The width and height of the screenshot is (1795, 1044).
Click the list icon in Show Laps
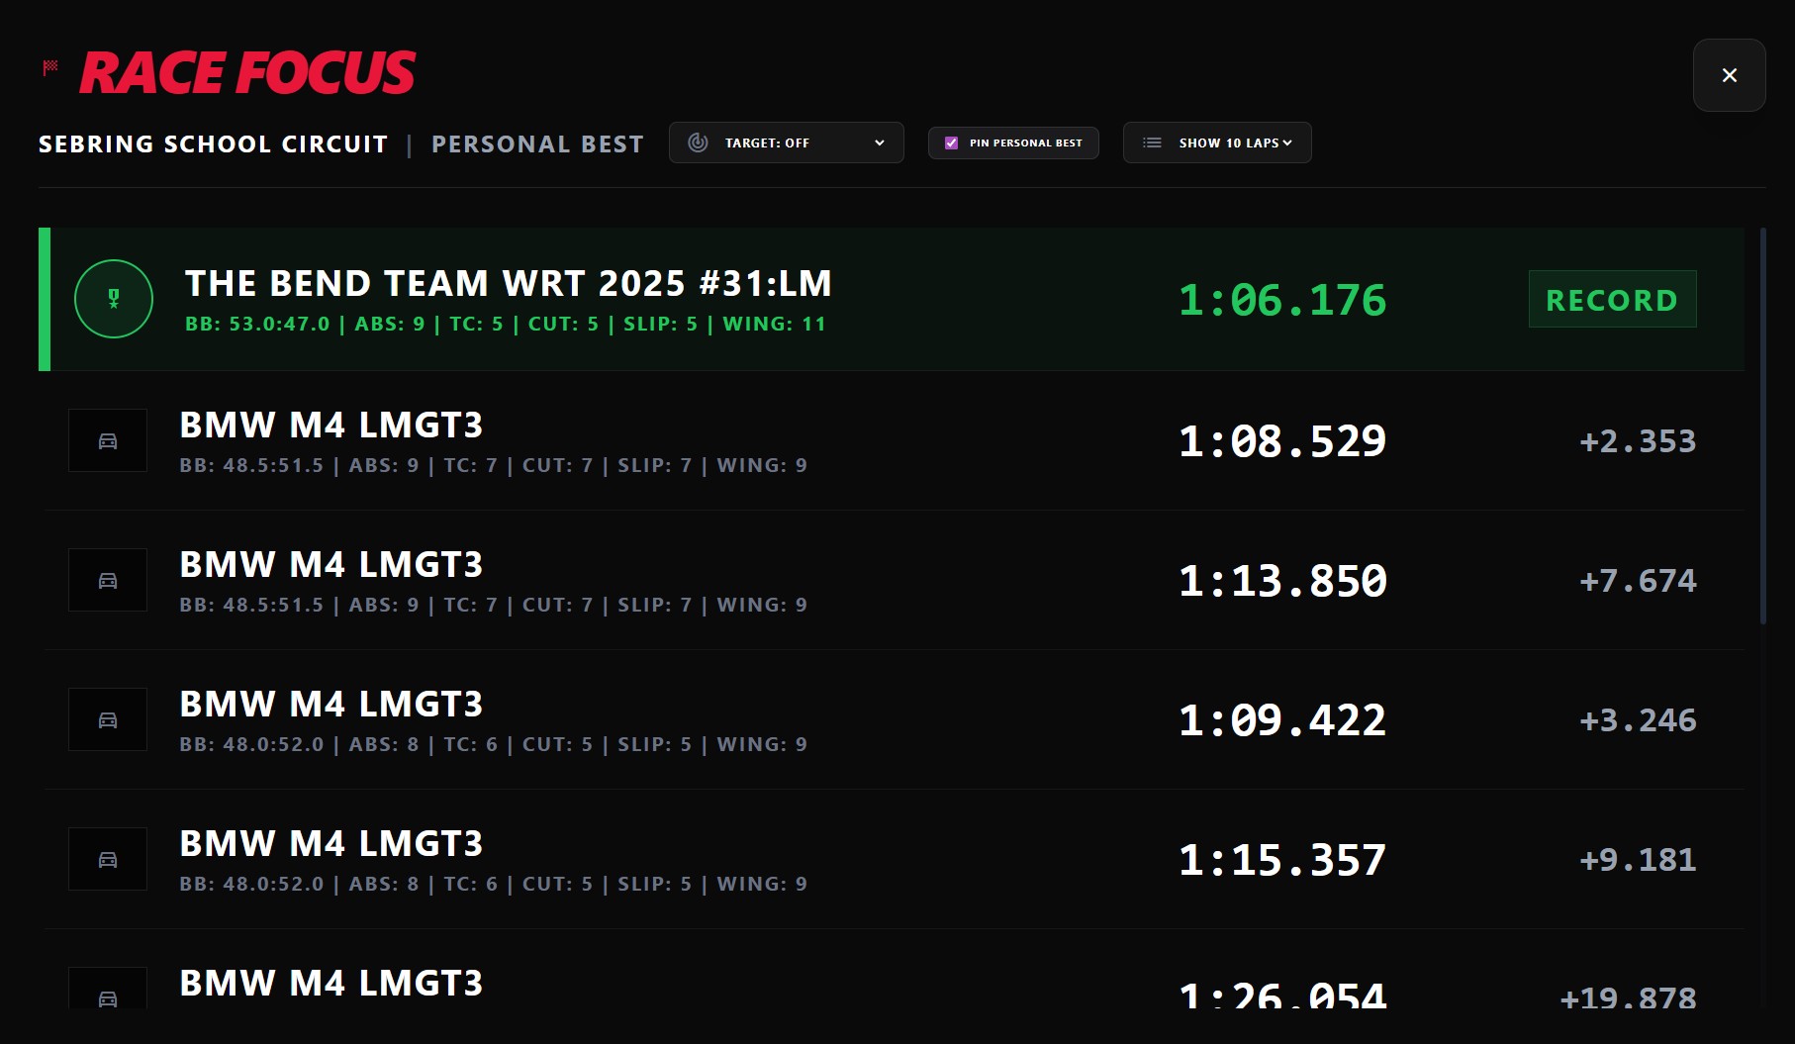1152,142
